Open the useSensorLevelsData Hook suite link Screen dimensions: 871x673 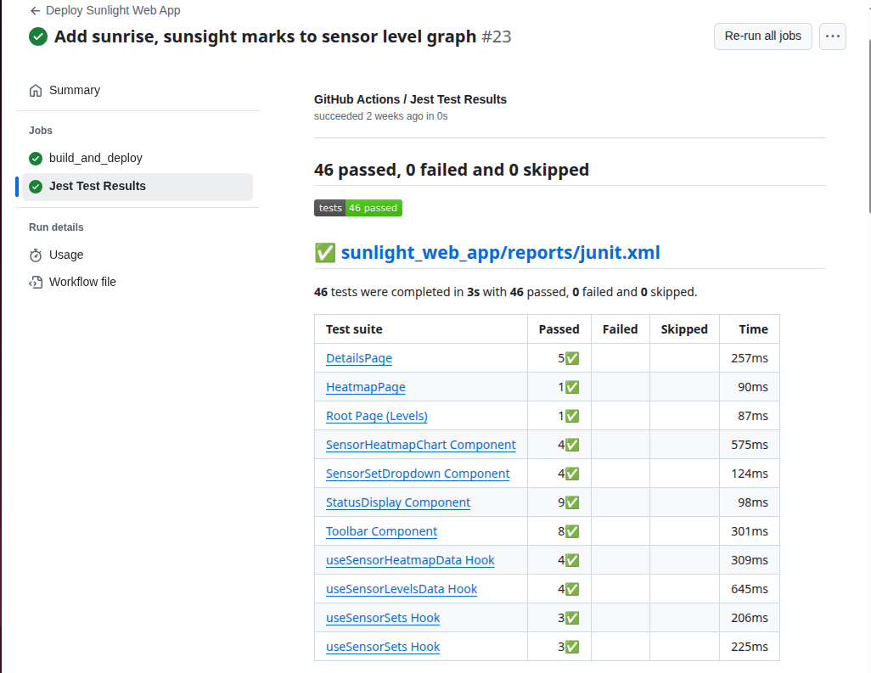coord(402,589)
